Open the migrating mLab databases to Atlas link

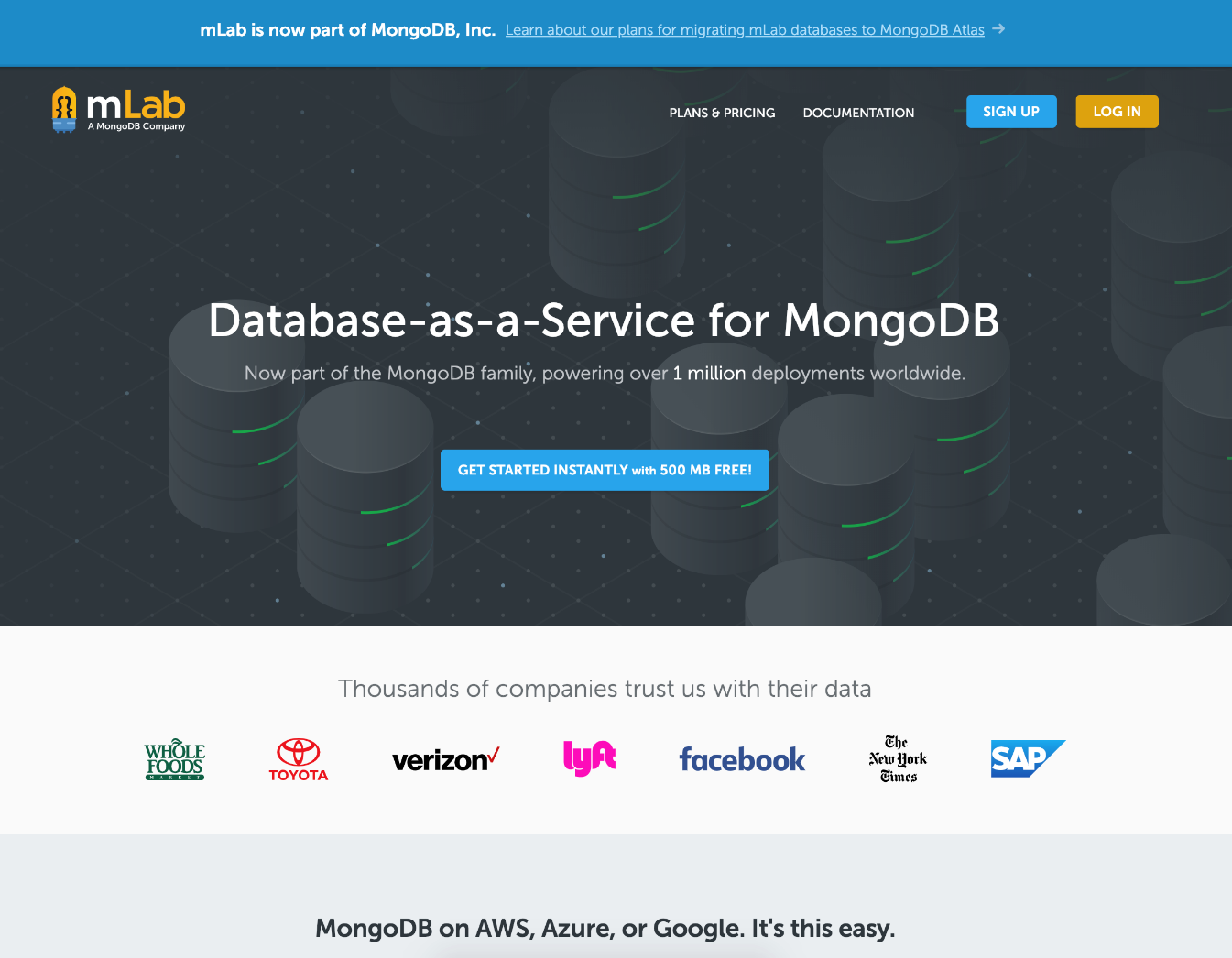745,30
